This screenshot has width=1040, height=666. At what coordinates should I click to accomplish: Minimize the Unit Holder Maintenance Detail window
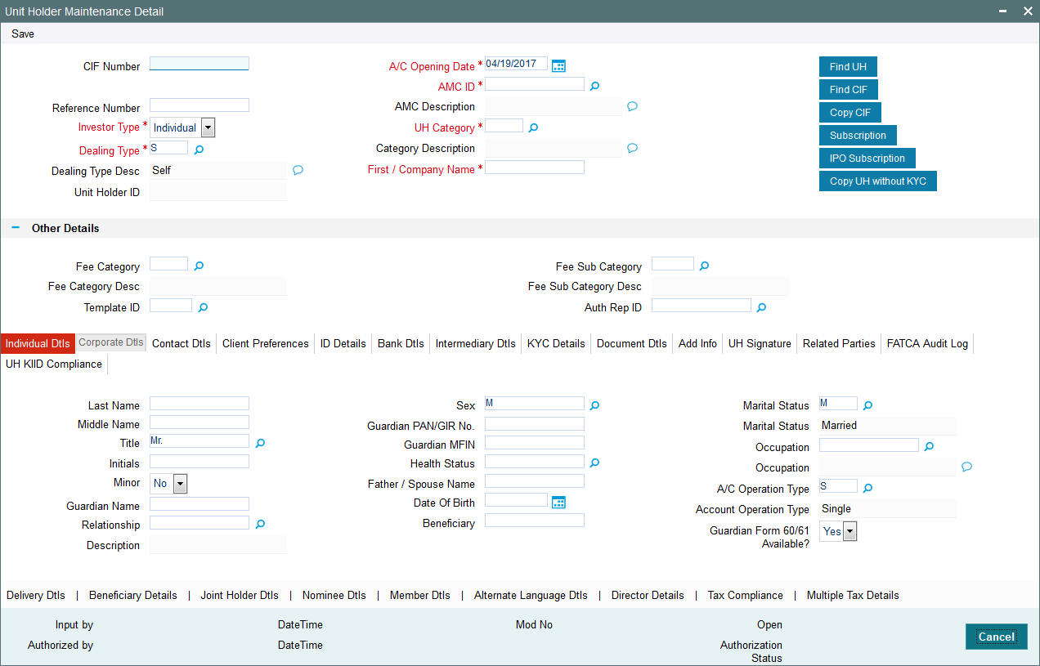point(1002,11)
